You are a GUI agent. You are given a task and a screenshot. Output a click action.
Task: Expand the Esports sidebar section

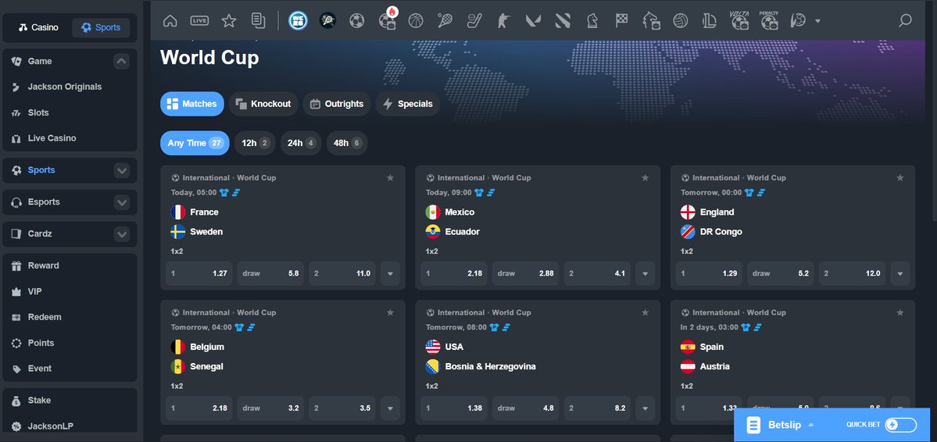click(122, 202)
